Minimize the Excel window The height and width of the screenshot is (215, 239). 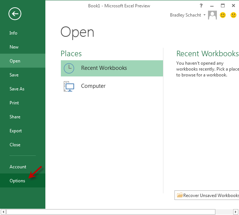pos(212,6)
